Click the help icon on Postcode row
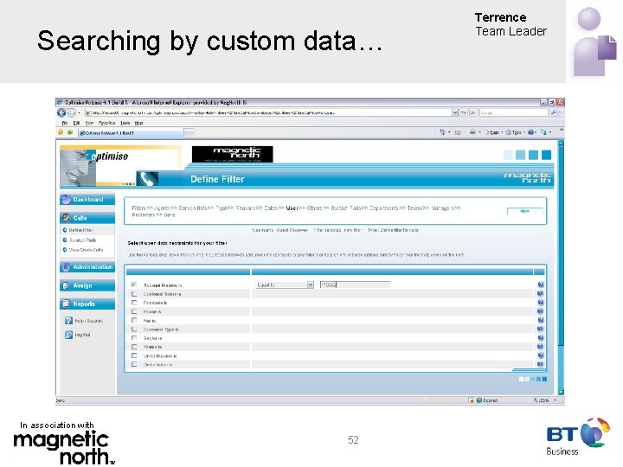 (x=540, y=302)
